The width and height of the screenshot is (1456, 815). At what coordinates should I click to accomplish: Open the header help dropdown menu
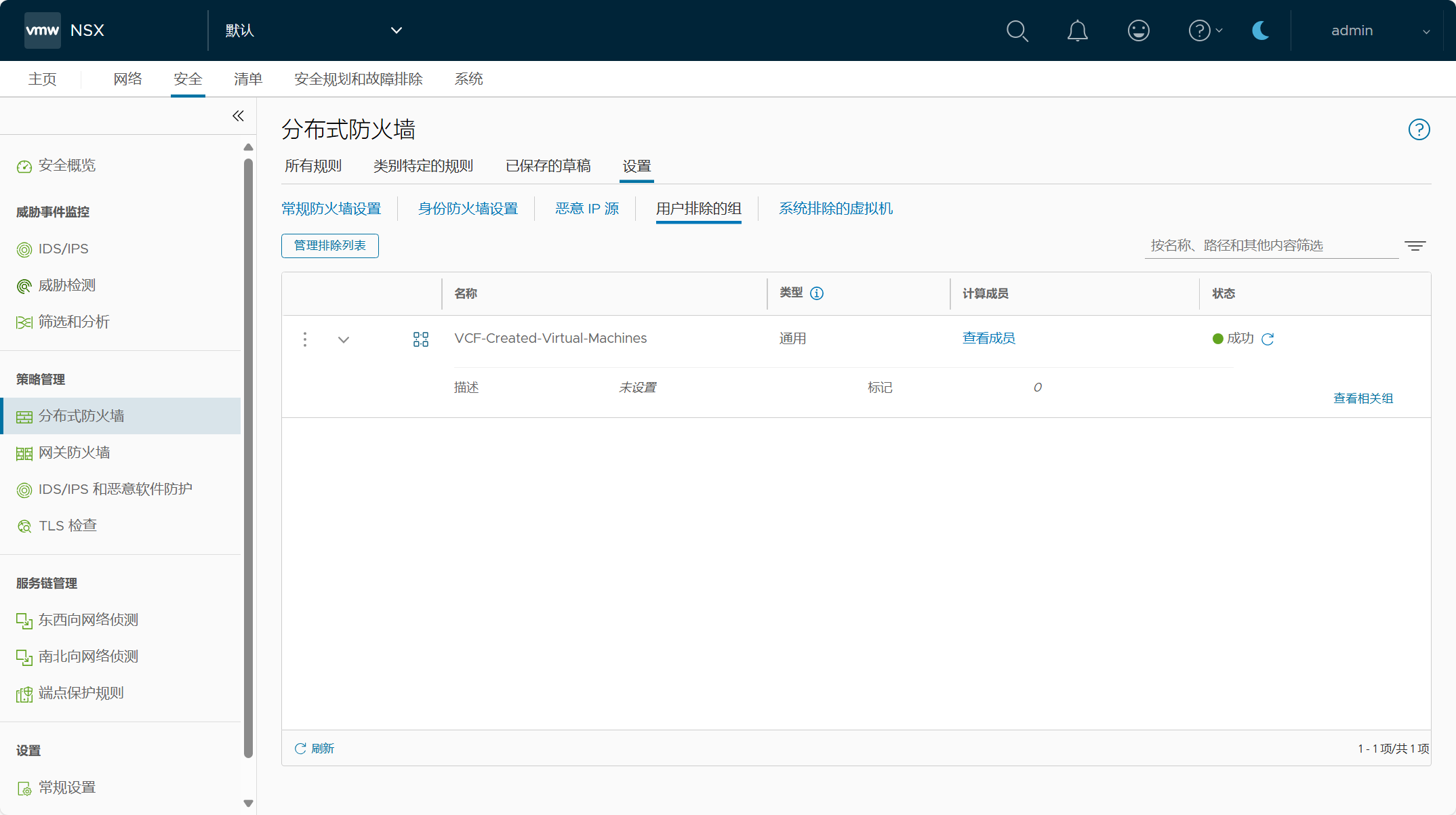coord(1206,31)
